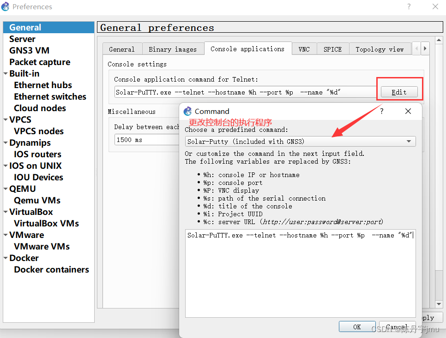Select the VMware group label
Viewport: 446px width, 338px height.
coord(26,235)
